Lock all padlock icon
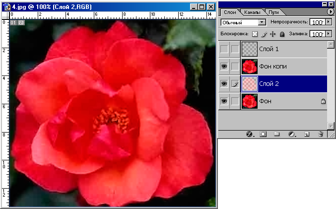 [282, 34]
